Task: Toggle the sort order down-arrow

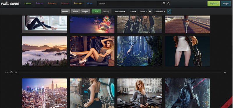Action: pyautogui.click(x=150, y=11)
